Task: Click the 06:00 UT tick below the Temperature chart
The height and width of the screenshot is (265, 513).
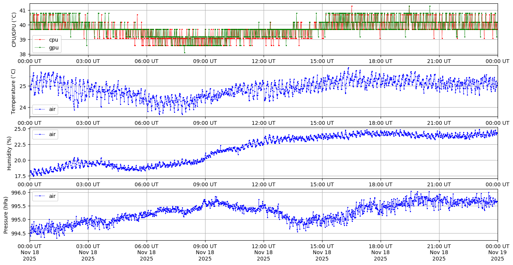Action: pyautogui.click(x=146, y=123)
